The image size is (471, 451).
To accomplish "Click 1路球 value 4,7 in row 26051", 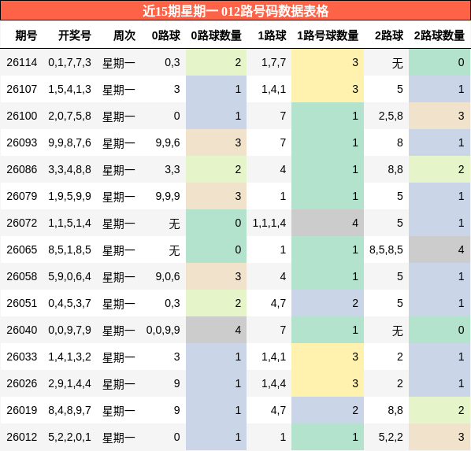I will (x=278, y=303).
